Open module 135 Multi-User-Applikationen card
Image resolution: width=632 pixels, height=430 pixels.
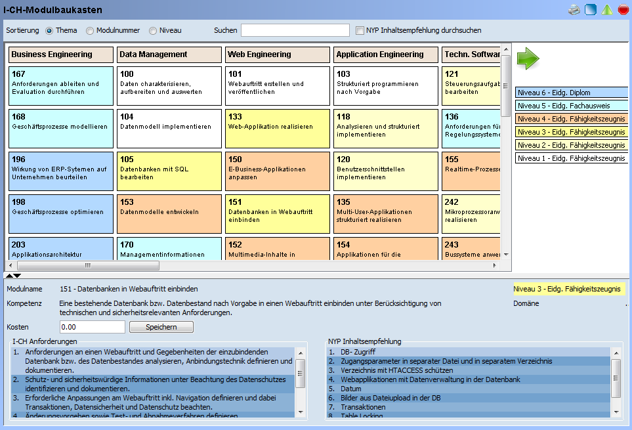click(x=386, y=214)
